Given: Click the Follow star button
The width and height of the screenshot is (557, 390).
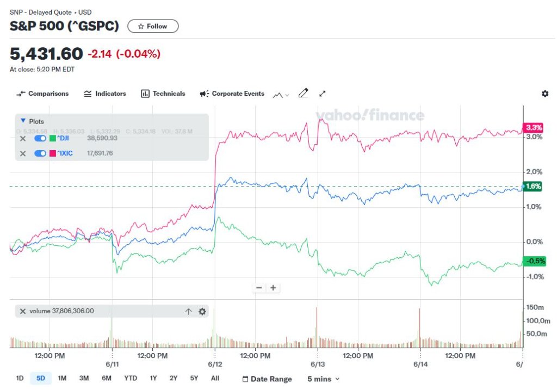Looking at the screenshot, I should click(x=153, y=26).
